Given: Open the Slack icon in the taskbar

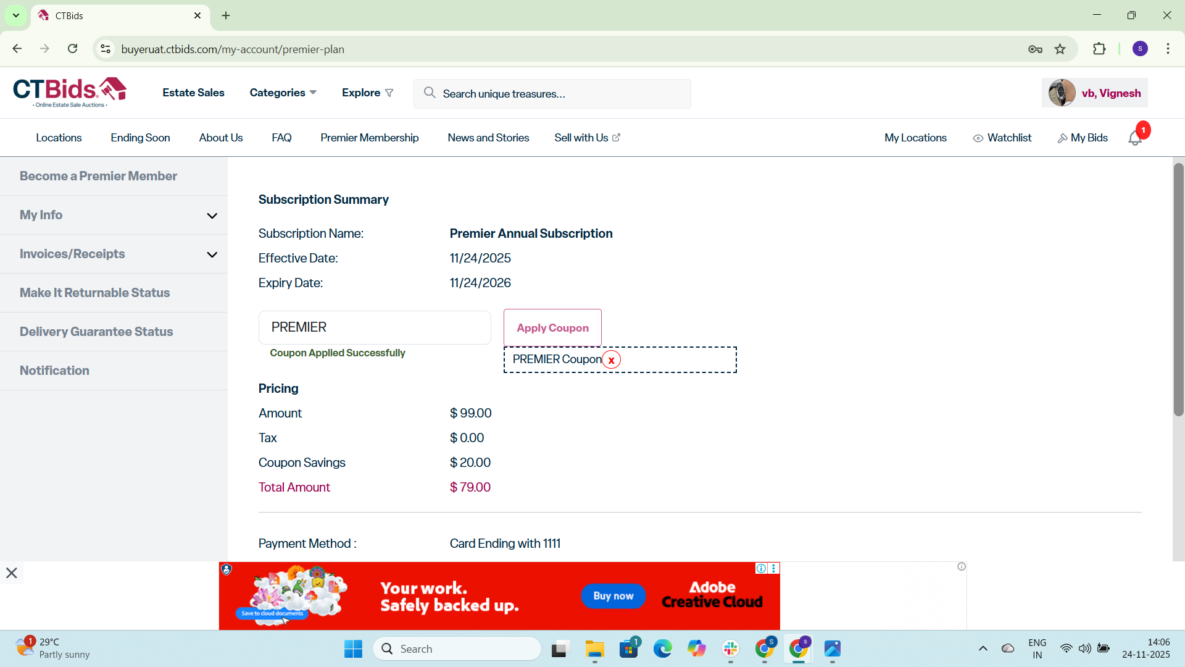Looking at the screenshot, I should [731, 649].
